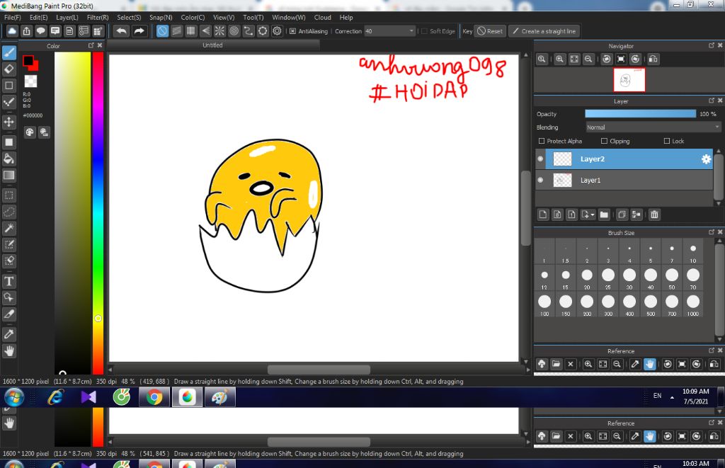Image resolution: width=725 pixels, height=468 pixels.
Task: Enable the Clipping checkbox
Action: click(x=604, y=141)
